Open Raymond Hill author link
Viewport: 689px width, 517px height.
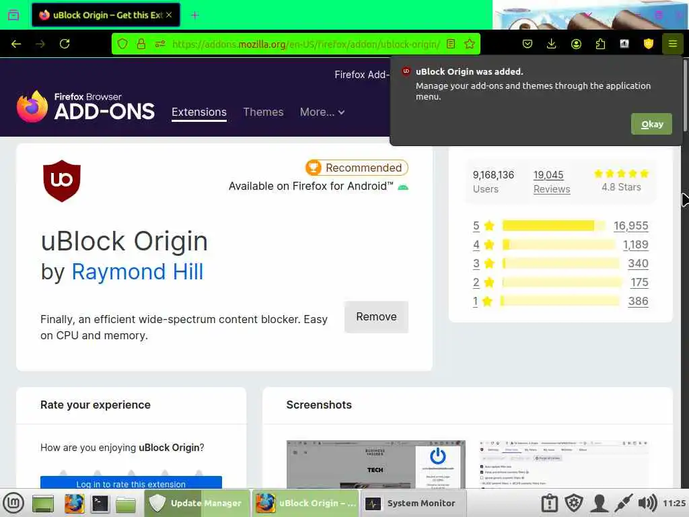coord(137,272)
